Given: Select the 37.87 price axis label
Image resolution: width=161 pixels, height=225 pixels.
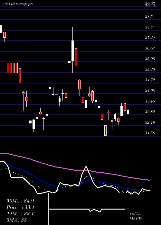Looking at the screenshot, I should click(150, 27).
